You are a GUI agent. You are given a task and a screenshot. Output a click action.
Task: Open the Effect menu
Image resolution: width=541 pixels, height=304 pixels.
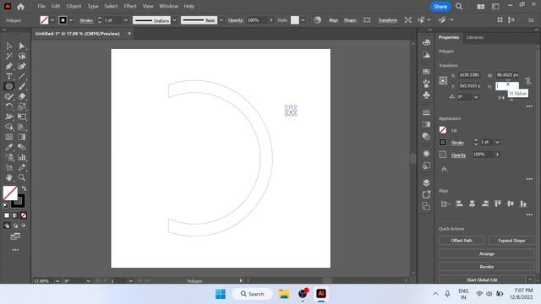click(x=130, y=6)
